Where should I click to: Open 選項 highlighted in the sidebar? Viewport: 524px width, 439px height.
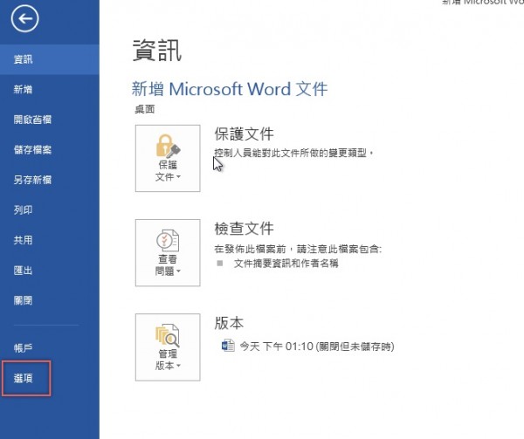[24, 378]
